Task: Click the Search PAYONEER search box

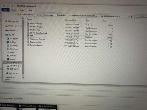Action: [x=141, y=17]
